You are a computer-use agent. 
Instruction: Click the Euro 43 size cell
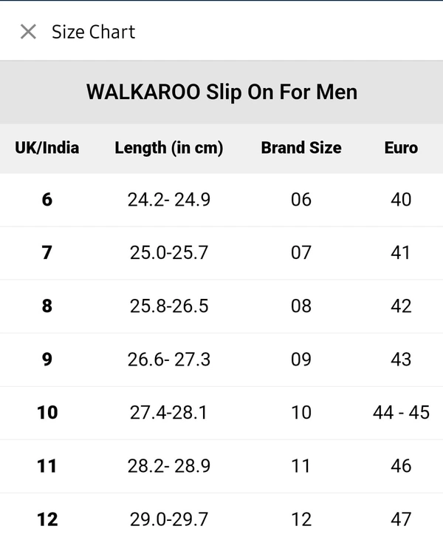click(x=401, y=359)
